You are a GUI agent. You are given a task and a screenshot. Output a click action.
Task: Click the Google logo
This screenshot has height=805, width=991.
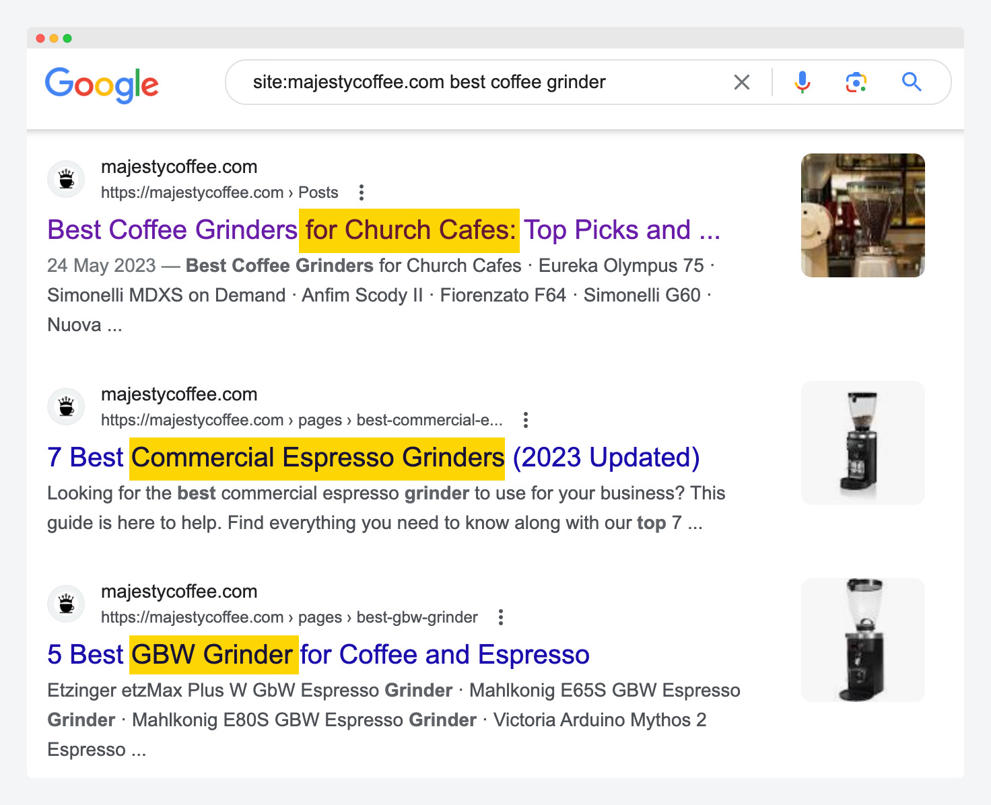coord(101,83)
